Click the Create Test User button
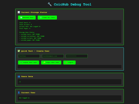Viewport: 139px width, 104px height. 29,62
